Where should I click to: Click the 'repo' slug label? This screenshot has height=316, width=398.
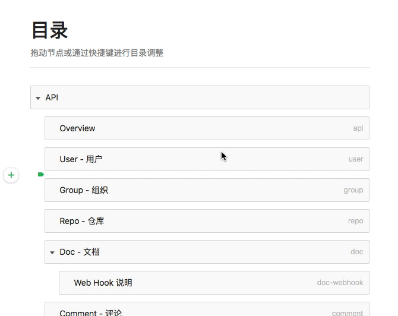tap(355, 221)
